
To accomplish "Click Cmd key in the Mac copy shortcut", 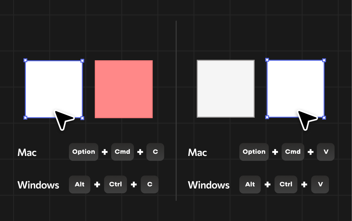I will (123, 152).
